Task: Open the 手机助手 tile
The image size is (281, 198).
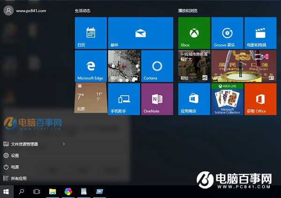Action: coord(124,99)
